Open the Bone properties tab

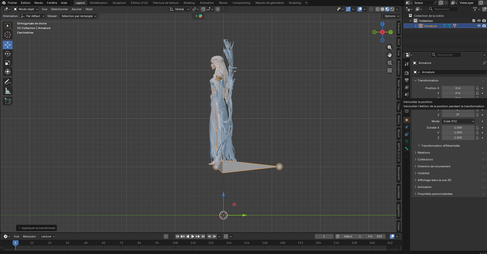coord(407,149)
